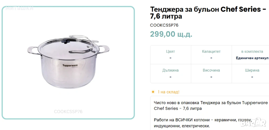This screenshot has width=269, height=130.
Task: Click the COOKCSSP76 caption under image
Action: click(x=68, y=112)
